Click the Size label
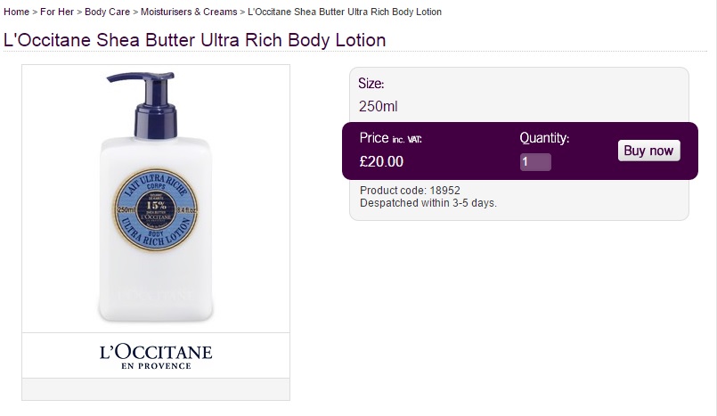717x416 pixels. (371, 84)
